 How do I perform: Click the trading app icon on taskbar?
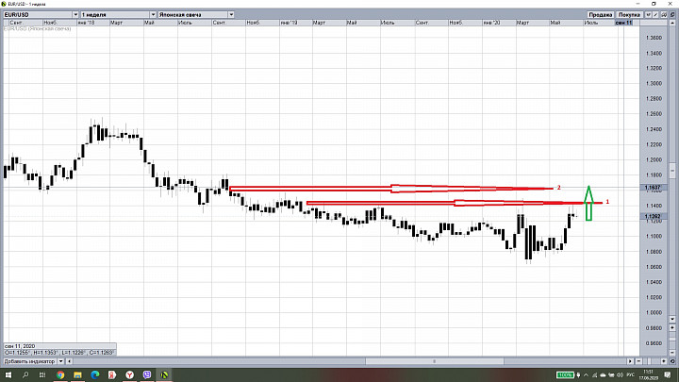[x=164, y=374]
